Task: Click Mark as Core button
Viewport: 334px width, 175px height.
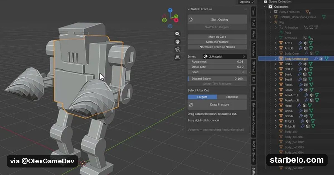Action: coord(217,37)
